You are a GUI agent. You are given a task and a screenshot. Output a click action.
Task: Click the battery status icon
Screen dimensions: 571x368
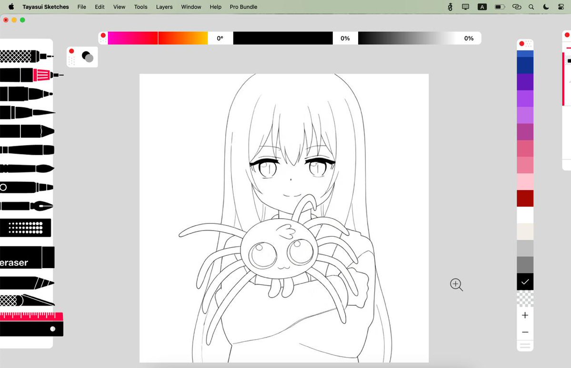(500, 7)
